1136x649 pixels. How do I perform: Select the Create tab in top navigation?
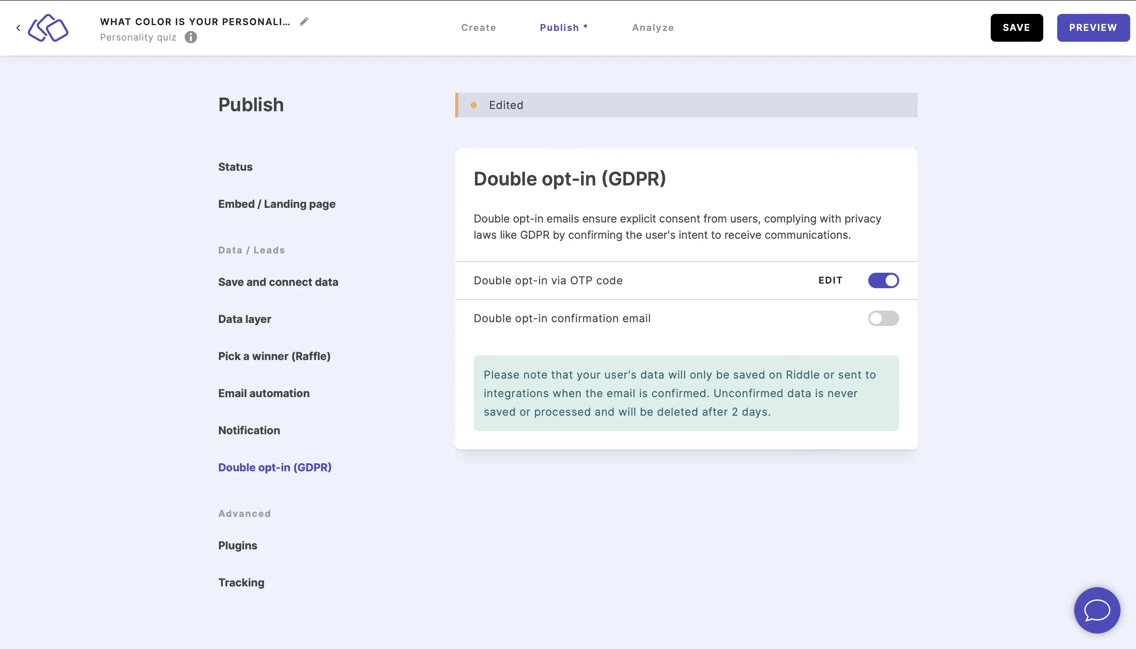(x=478, y=27)
